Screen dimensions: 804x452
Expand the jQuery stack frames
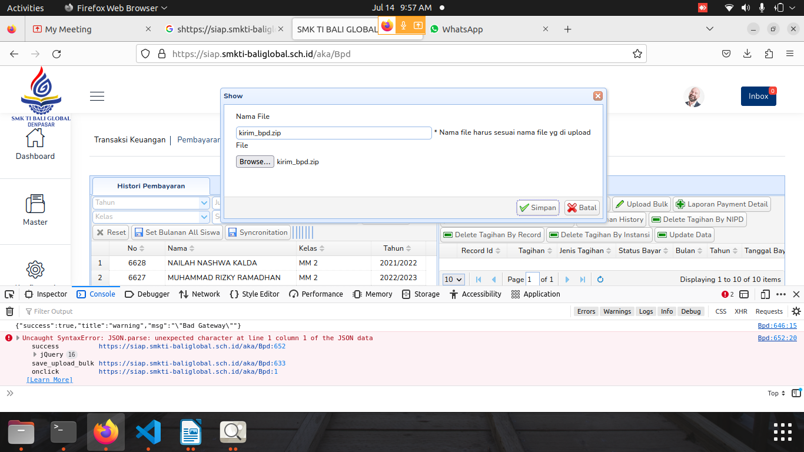35,355
